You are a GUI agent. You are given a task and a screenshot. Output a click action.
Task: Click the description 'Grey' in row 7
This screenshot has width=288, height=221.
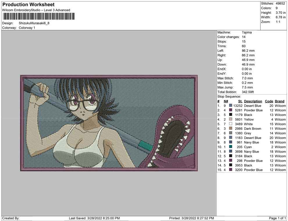(x=247, y=133)
